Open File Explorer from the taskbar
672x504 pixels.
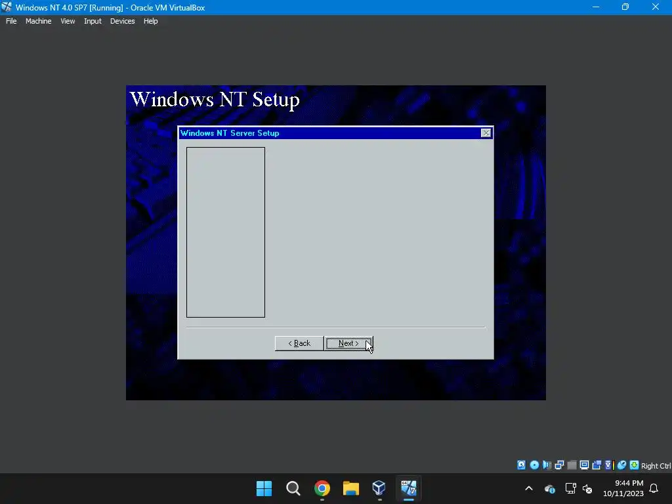[x=350, y=488]
